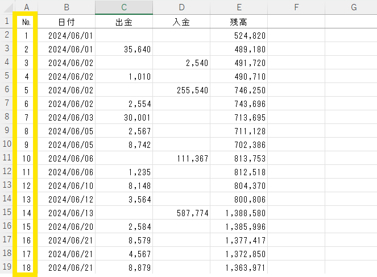Select row 10 header

7,144
